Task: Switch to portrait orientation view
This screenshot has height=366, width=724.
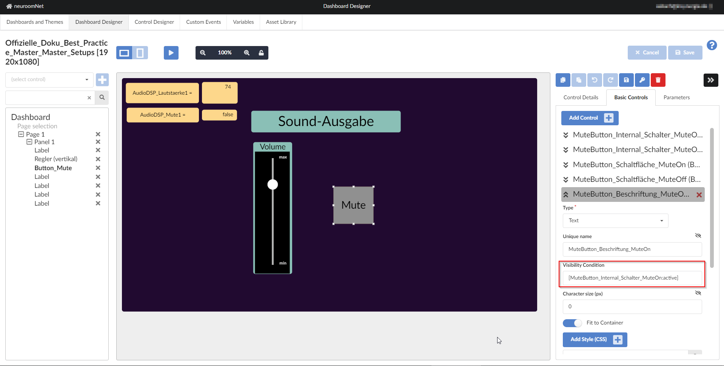Action: (140, 52)
